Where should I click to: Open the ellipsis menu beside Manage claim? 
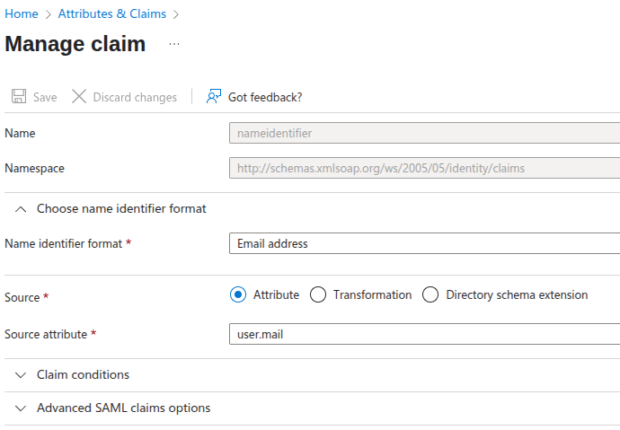(174, 45)
